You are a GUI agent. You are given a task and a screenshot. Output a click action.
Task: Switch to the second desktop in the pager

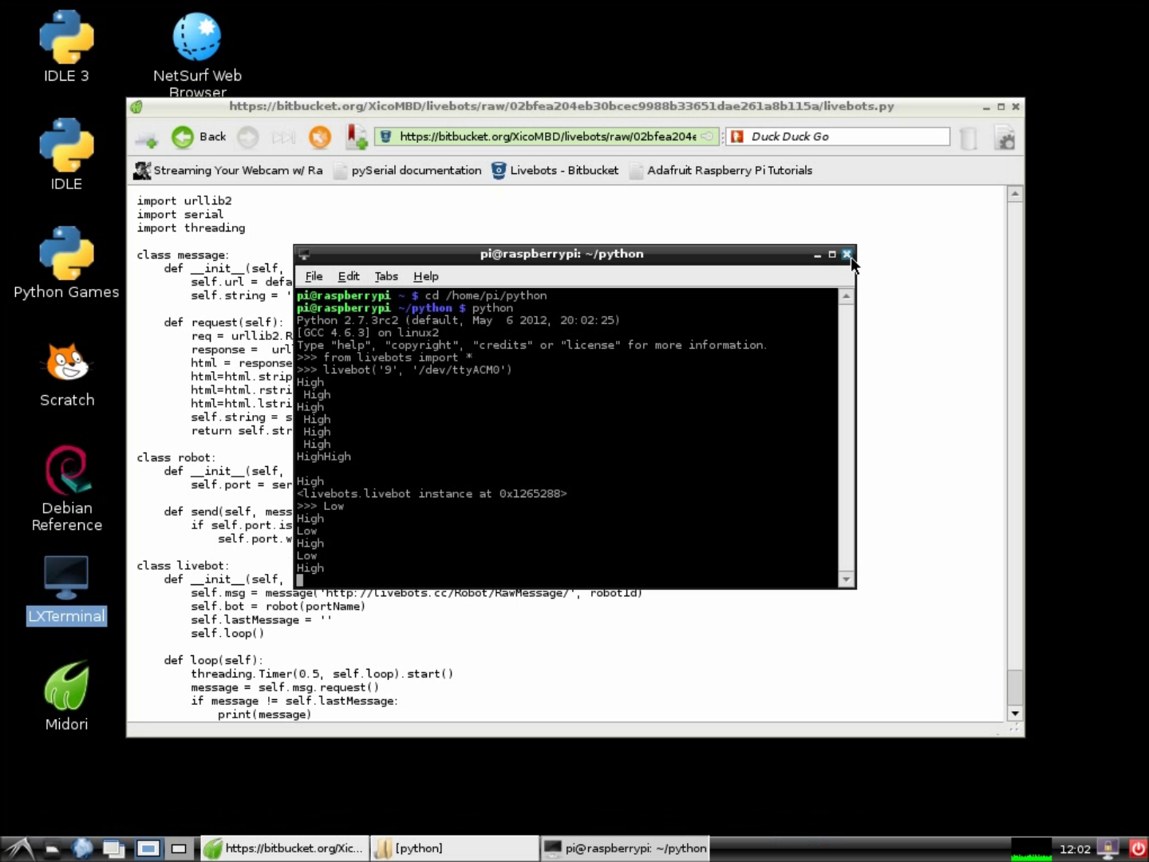pyautogui.click(x=179, y=848)
